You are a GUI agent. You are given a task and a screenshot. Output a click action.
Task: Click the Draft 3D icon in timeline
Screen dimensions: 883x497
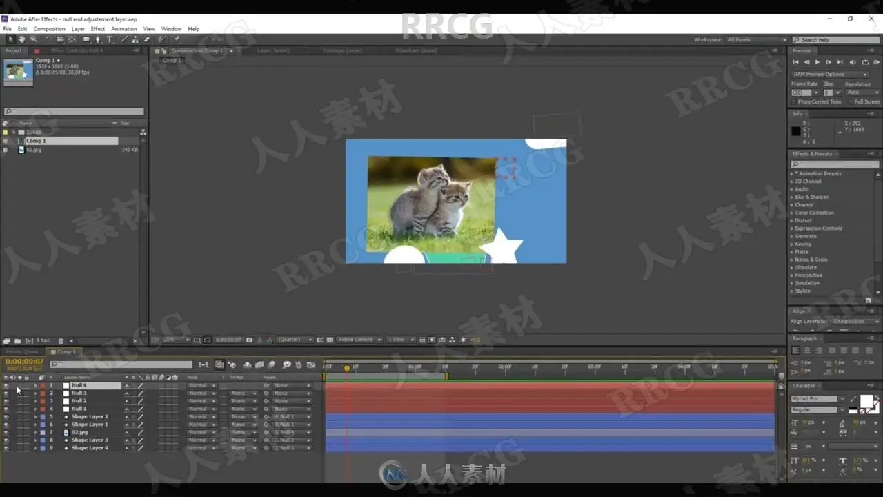coord(232,364)
